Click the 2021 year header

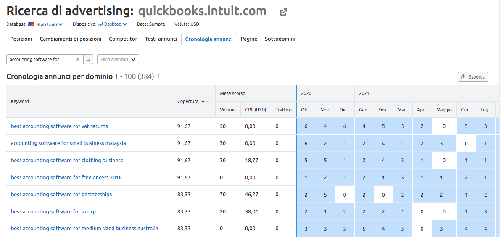point(364,94)
